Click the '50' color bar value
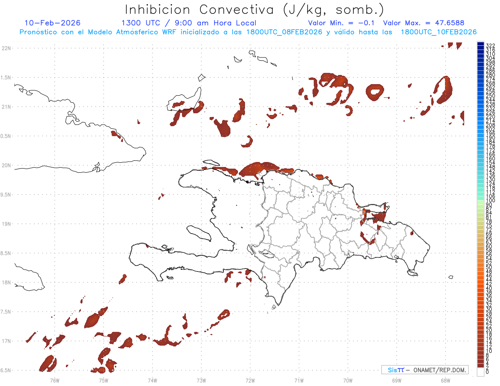The width and height of the screenshot is (500, 386). (x=489, y=267)
